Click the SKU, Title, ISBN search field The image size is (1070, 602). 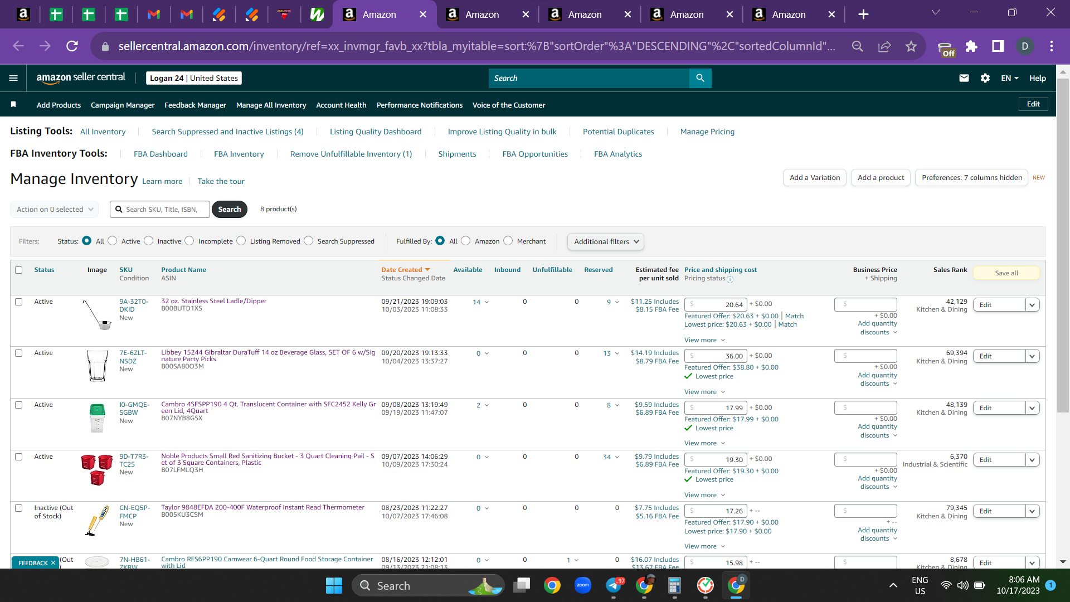point(160,209)
